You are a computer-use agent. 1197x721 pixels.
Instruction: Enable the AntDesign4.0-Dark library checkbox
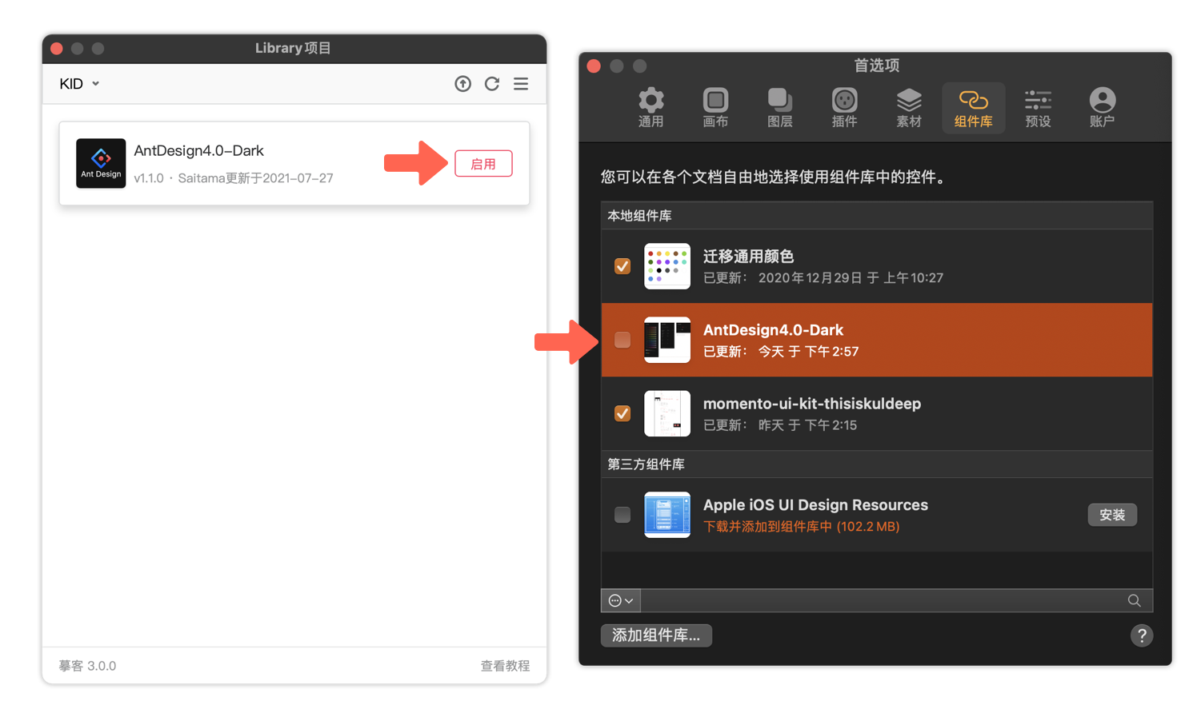pyautogui.click(x=623, y=340)
